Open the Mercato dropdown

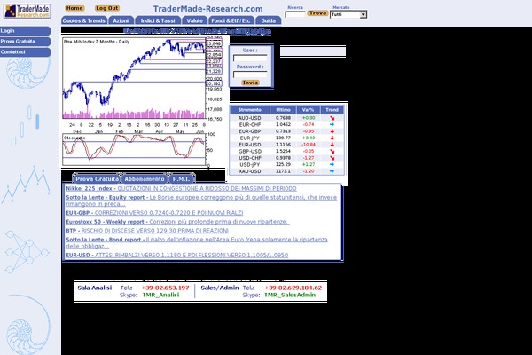pos(348,14)
